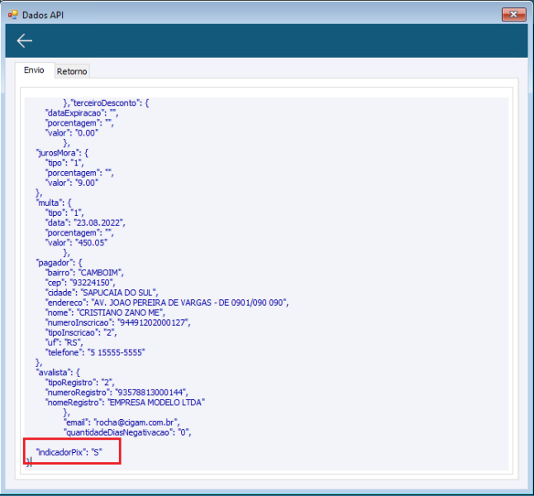
Task: Click the "jurosMora" line
Action: (x=62, y=153)
